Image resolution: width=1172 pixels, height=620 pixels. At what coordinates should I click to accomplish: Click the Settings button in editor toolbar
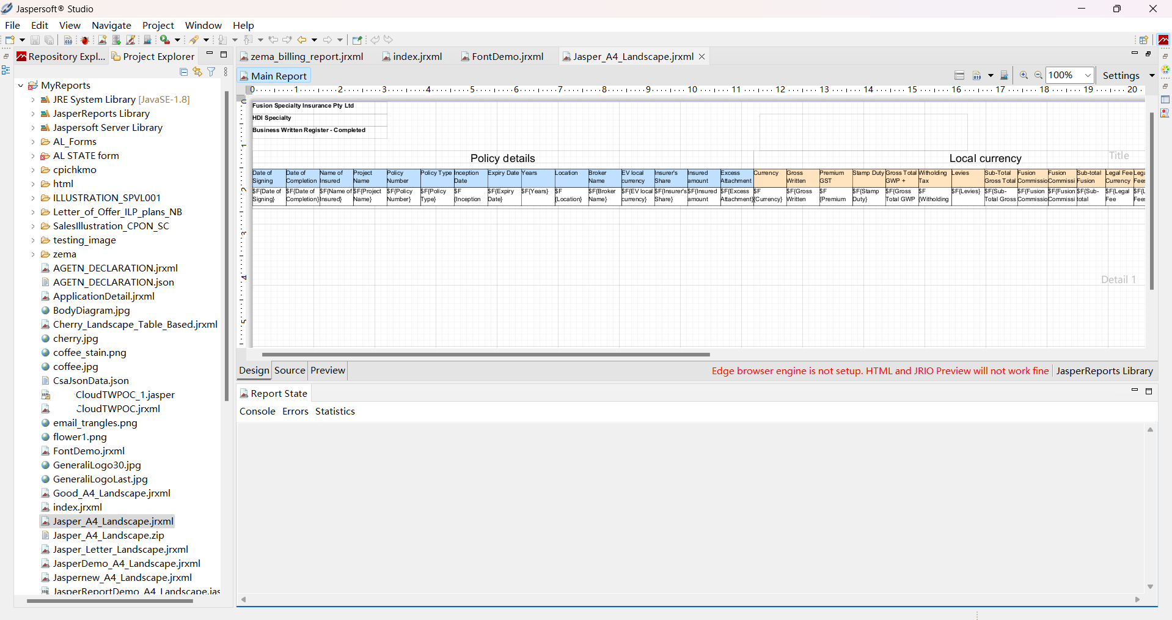1121,76
